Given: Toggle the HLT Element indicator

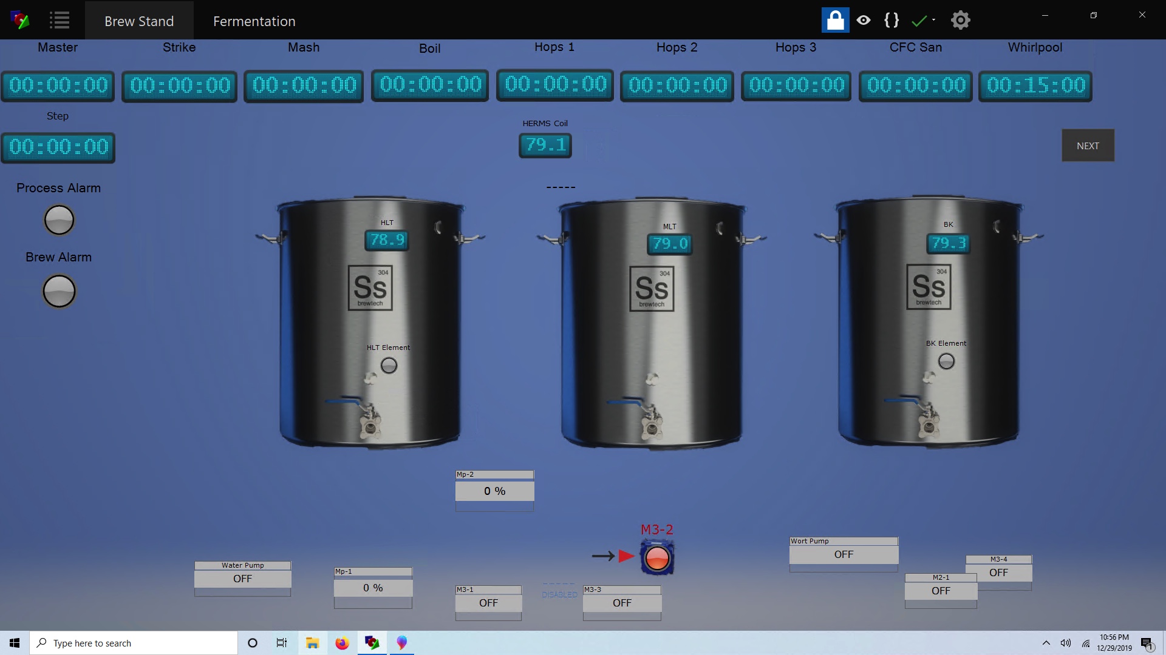Looking at the screenshot, I should click(x=389, y=365).
